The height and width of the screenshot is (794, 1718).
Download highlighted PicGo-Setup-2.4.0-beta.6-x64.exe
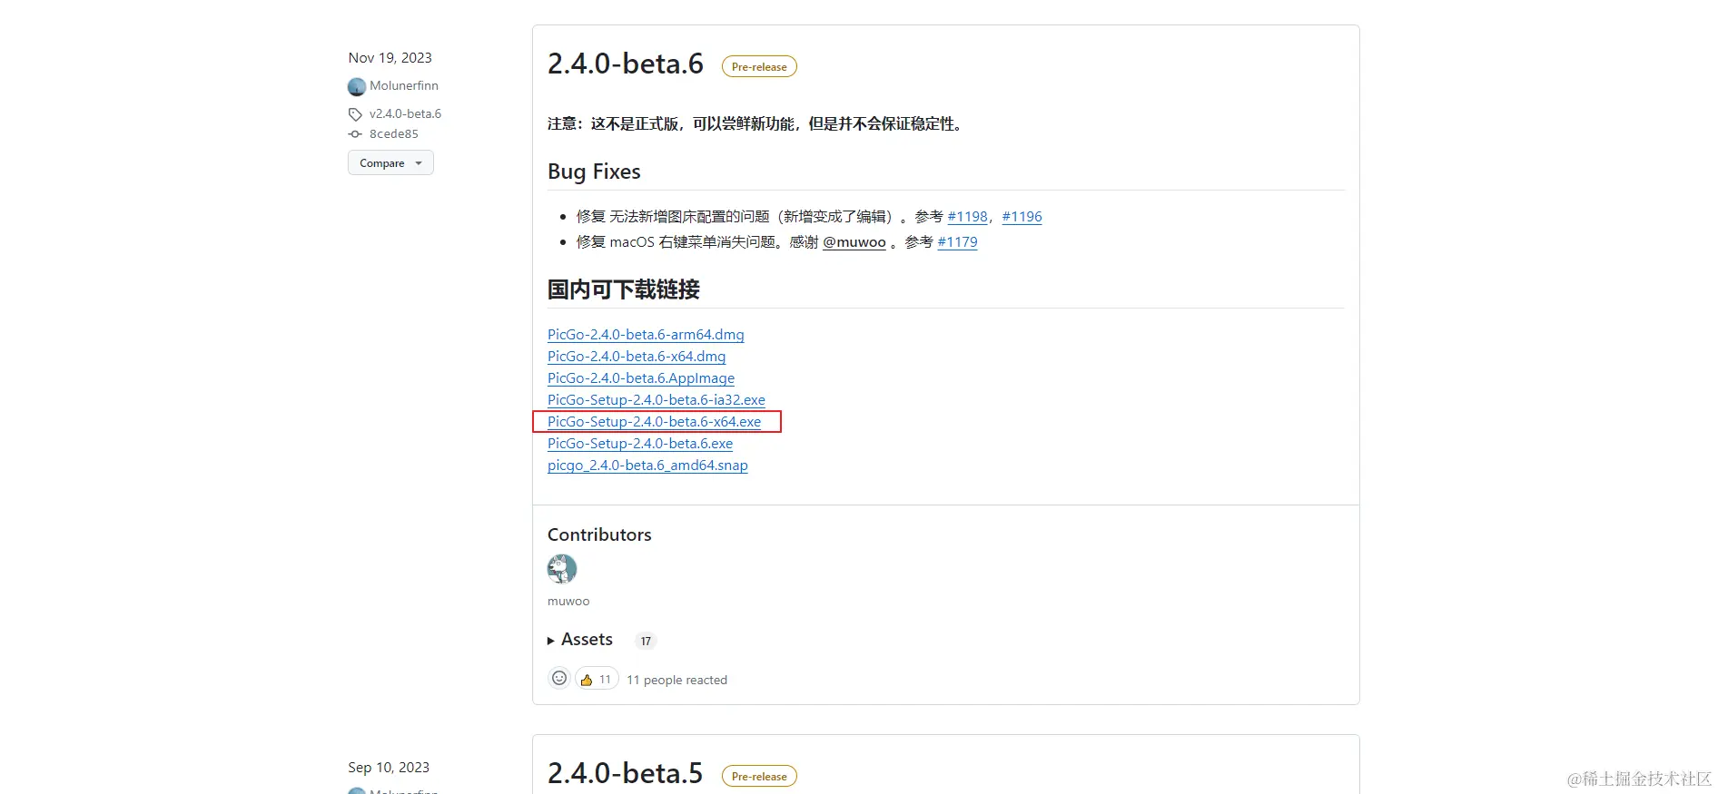[x=654, y=422]
